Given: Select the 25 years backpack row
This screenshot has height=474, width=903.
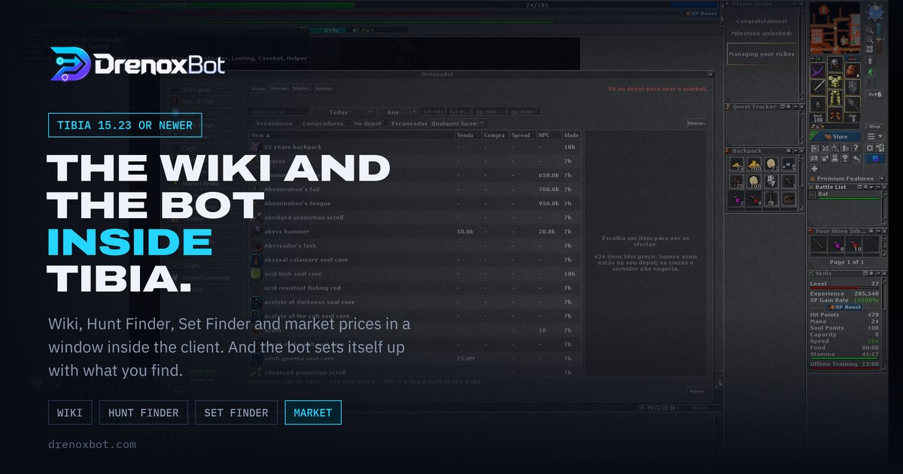Looking at the screenshot, I should [415, 147].
